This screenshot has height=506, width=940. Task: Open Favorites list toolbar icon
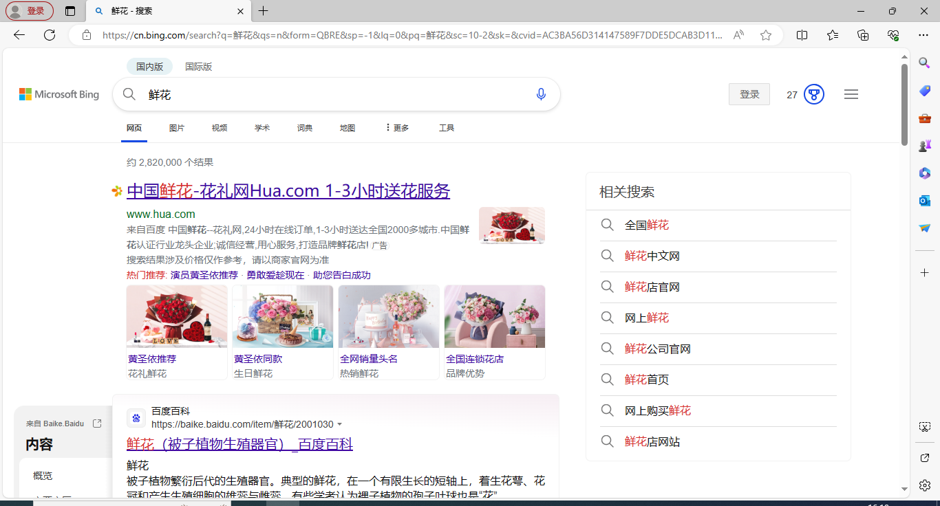pos(833,35)
